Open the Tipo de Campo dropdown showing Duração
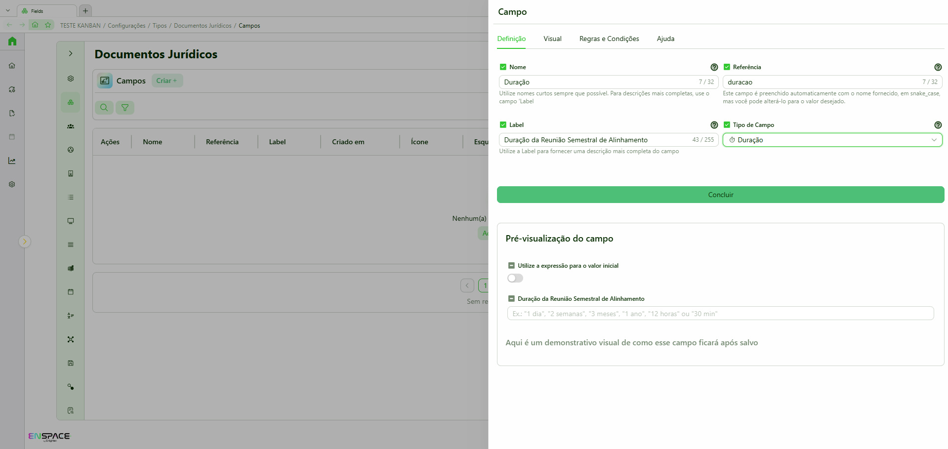 tap(832, 140)
